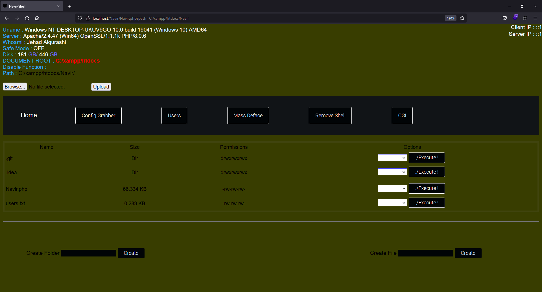The height and width of the screenshot is (292, 542).
Task: Click ./Execute ! for .idea row
Action: point(427,172)
